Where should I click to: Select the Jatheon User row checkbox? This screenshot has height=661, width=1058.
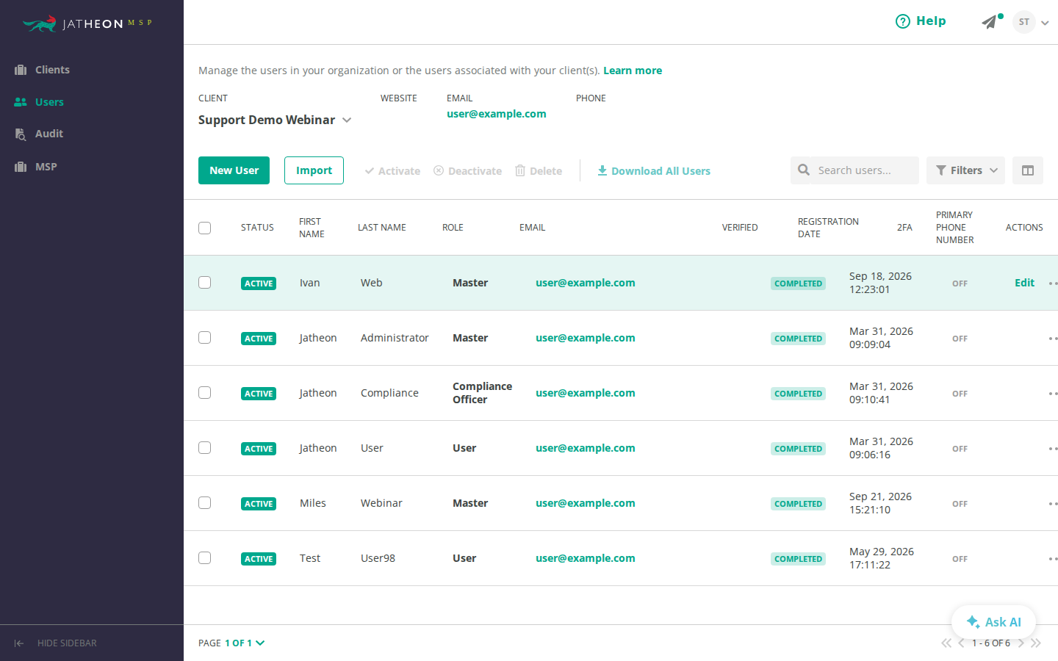click(x=205, y=448)
